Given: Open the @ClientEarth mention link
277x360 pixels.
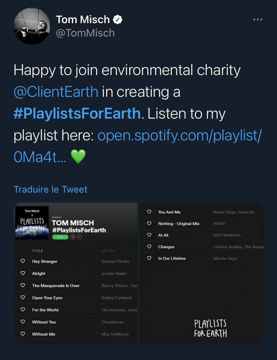Looking at the screenshot, I should click(x=56, y=92).
